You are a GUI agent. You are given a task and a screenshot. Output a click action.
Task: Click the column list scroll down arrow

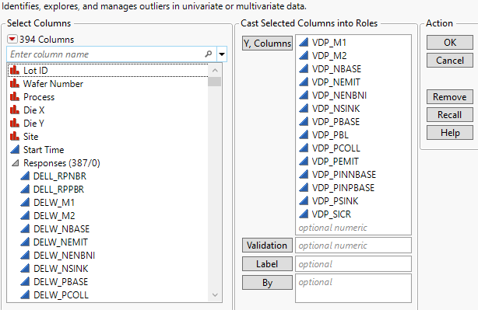pyautogui.click(x=215, y=295)
